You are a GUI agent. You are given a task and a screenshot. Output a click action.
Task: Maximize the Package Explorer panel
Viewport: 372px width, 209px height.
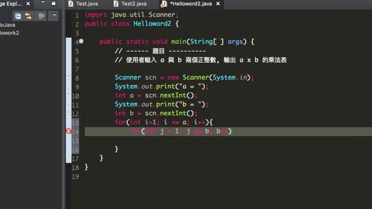pyautogui.click(x=53, y=3)
